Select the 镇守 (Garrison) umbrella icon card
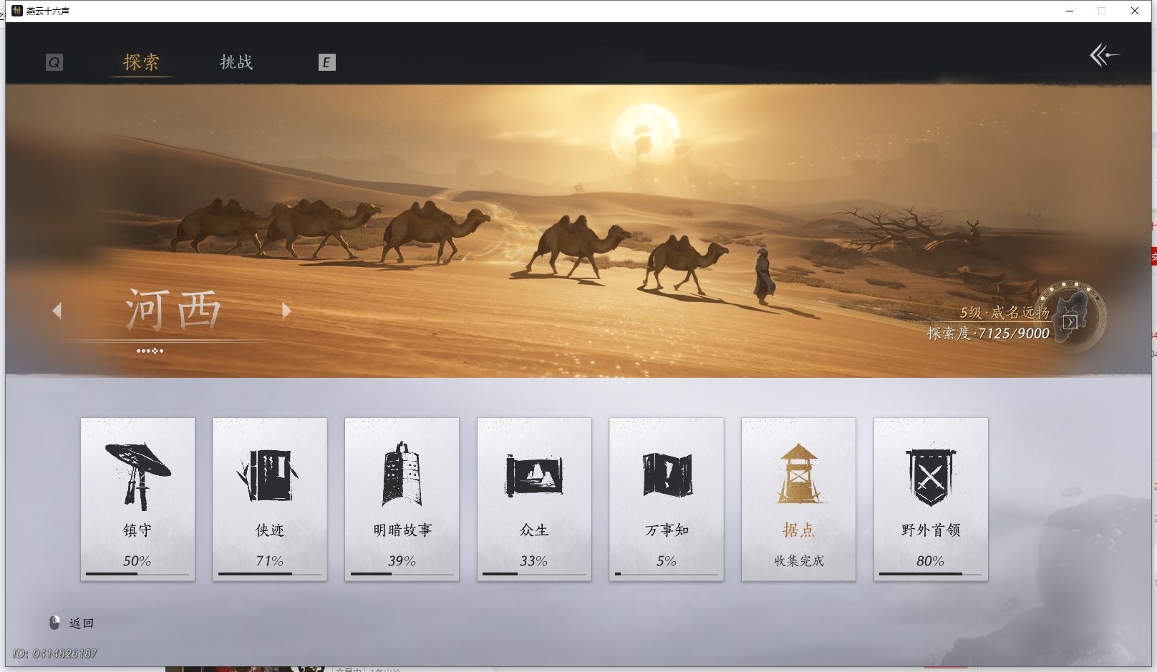 137,472
